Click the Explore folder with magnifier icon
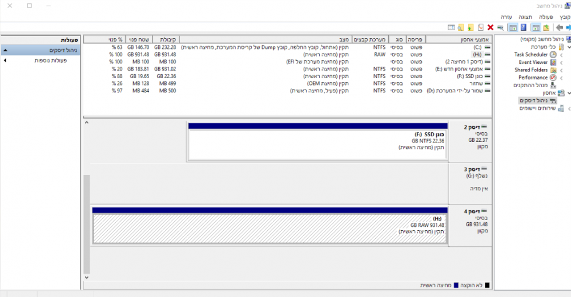The image size is (571, 297). [461, 27]
